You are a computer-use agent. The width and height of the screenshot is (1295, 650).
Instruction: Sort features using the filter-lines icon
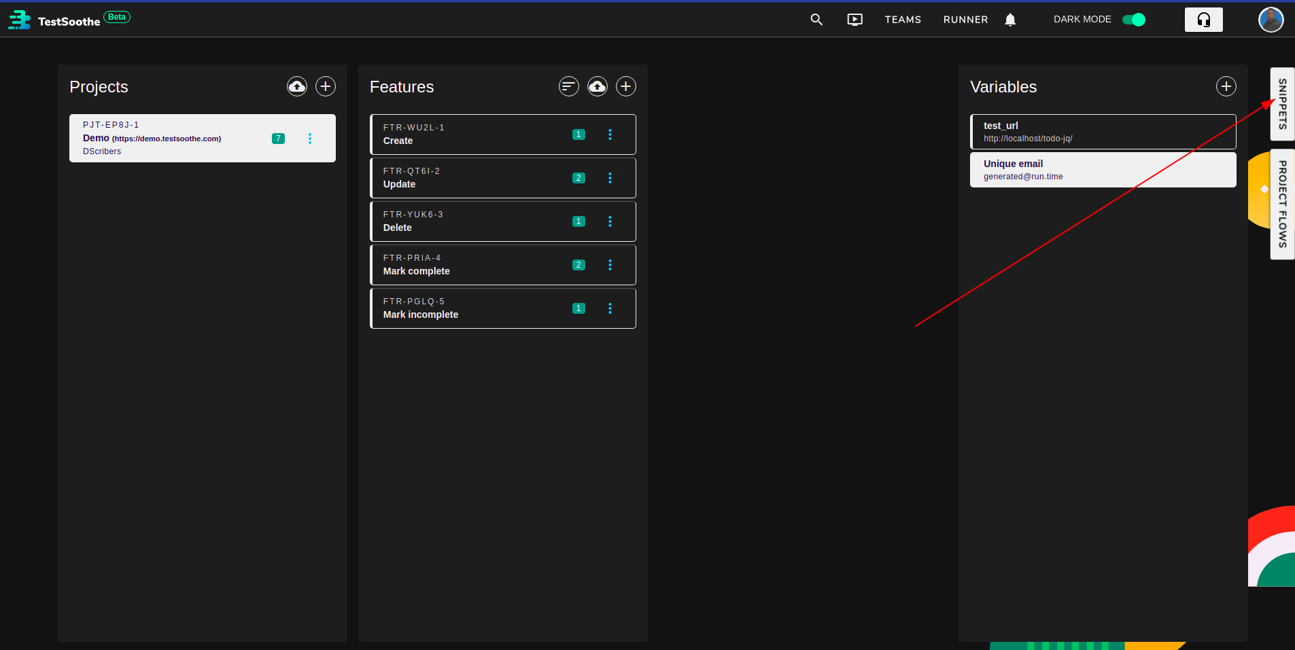pyautogui.click(x=569, y=86)
